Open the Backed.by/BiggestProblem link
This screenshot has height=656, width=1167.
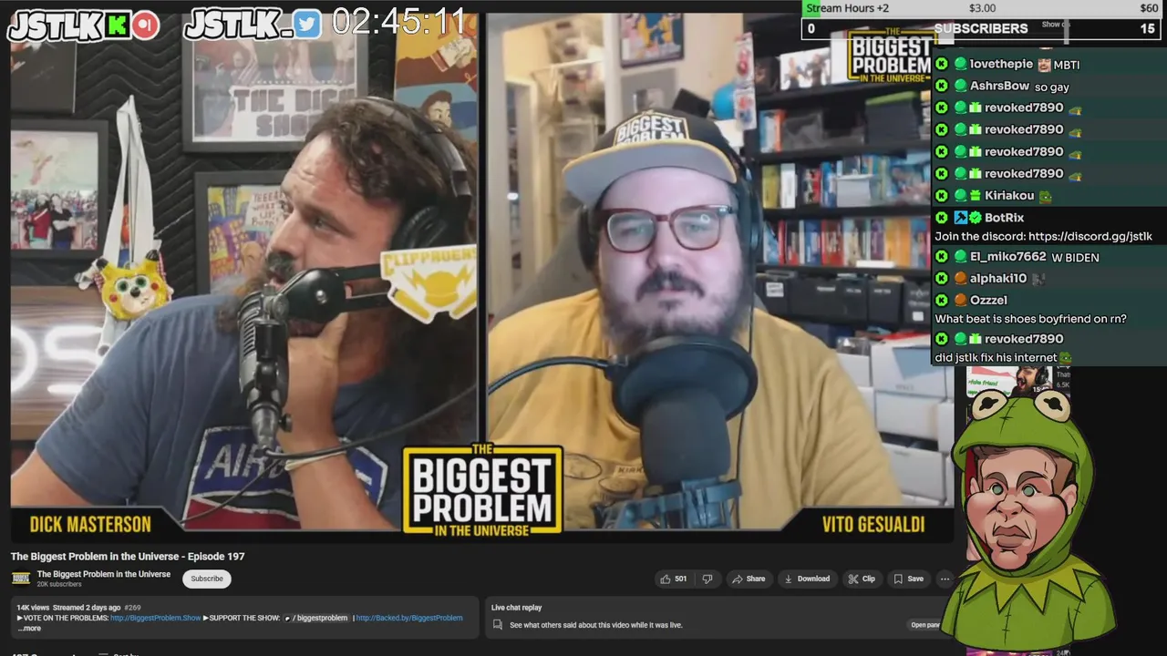tap(409, 618)
